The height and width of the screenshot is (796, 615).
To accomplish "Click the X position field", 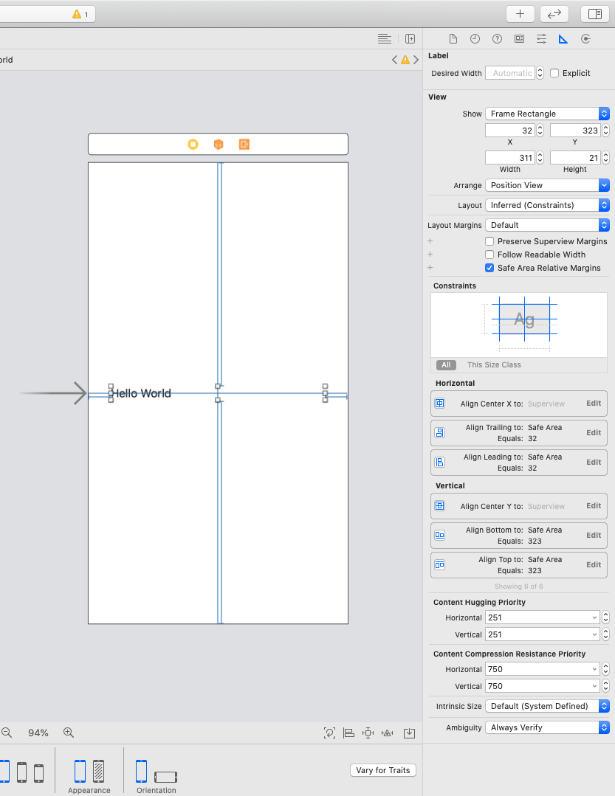I will coord(510,131).
